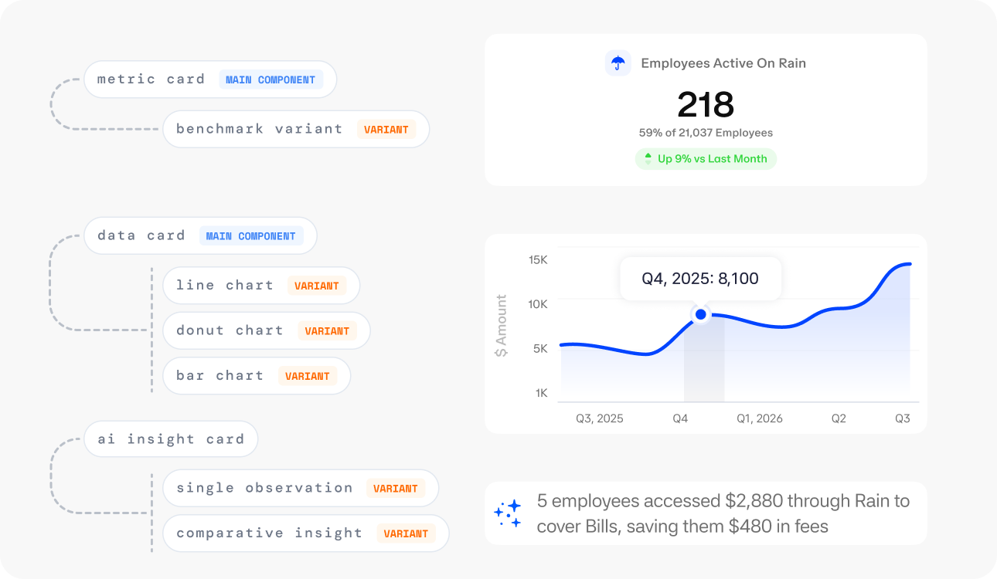997x579 pixels.
Task: Click the "Q1, 2026" x-axis label
Action: pyautogui.click(x=760, y=418)
